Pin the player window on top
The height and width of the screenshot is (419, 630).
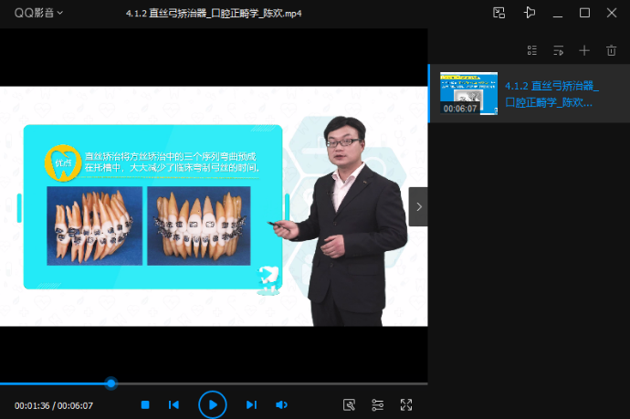[529, 13]
